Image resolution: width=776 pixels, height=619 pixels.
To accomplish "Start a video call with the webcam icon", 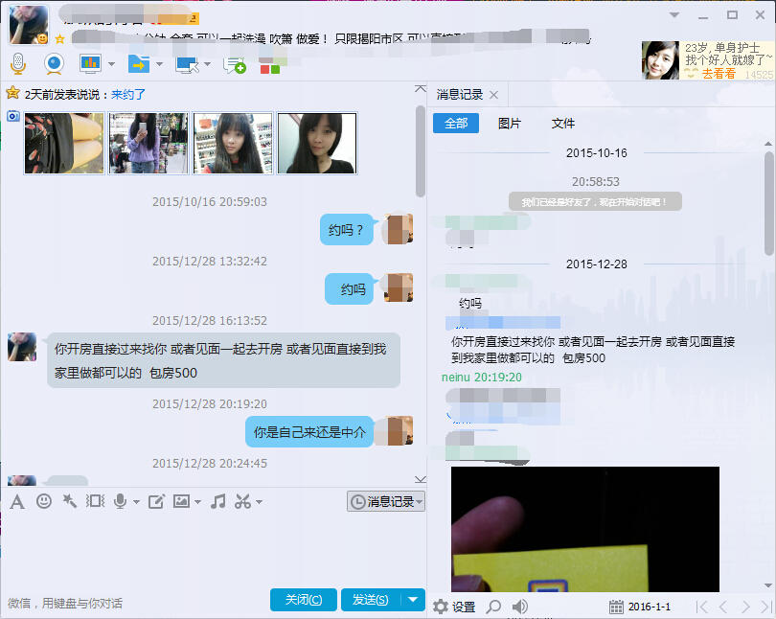I will pyautogui.click(x=55, y=64).
